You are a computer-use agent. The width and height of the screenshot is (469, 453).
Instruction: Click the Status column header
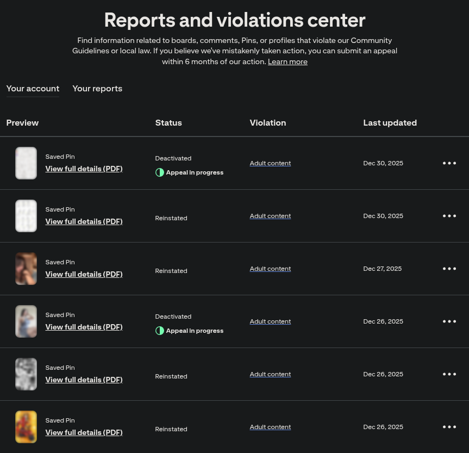click(168, 123)
